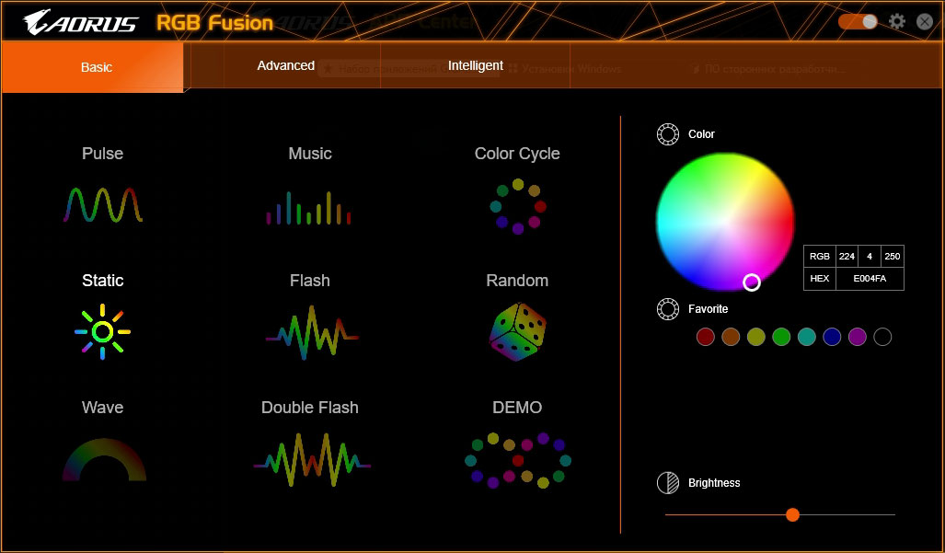Switch to the Basic tab
Viewport: 945px width, 553px height.
pyautogui.click(x=93, y=67)
